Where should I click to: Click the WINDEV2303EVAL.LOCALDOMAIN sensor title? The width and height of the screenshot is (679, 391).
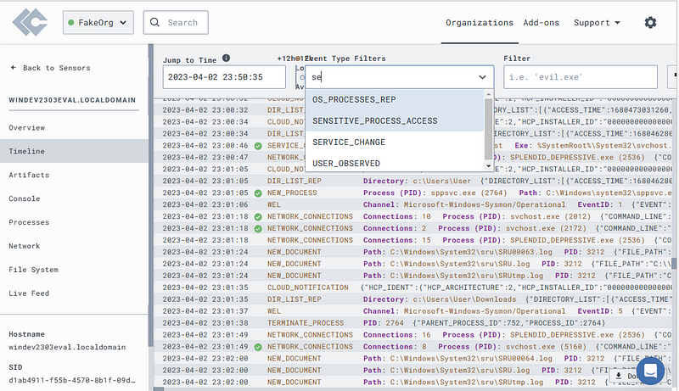click(72, 100)
